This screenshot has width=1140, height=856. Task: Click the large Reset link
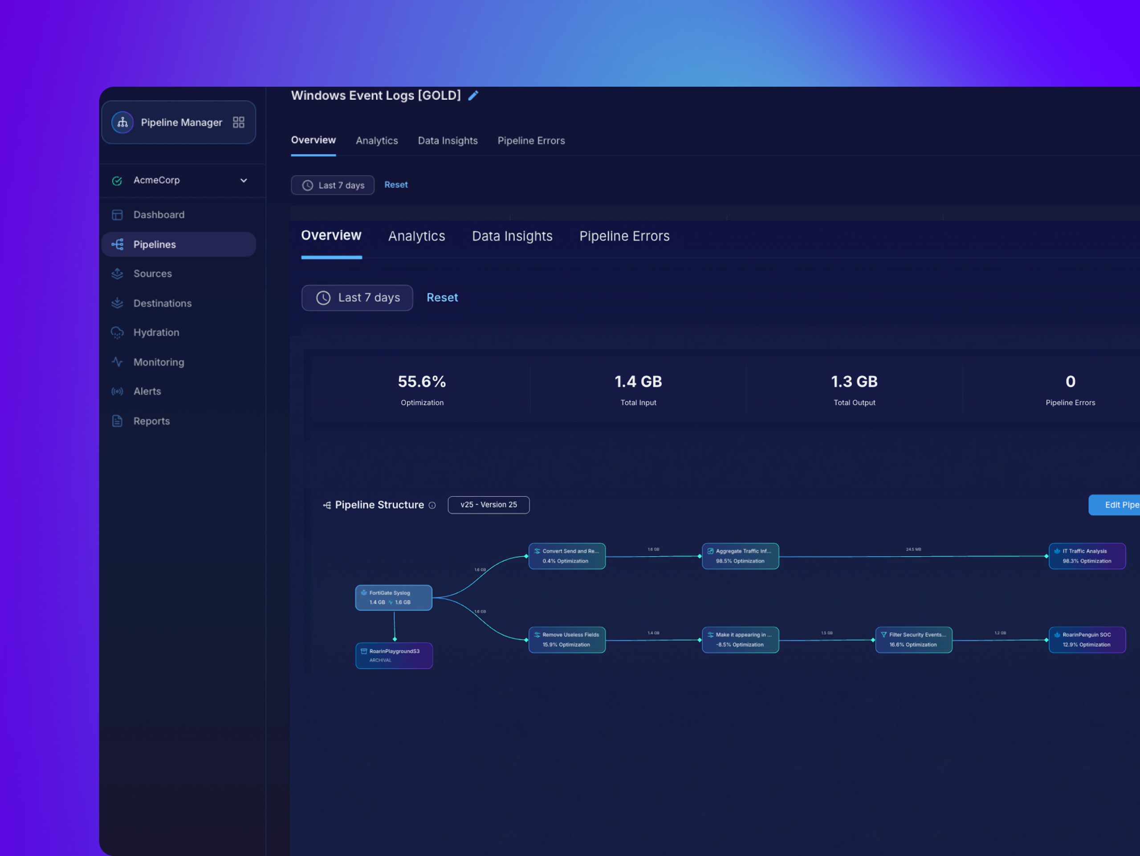tap(442, 298)
